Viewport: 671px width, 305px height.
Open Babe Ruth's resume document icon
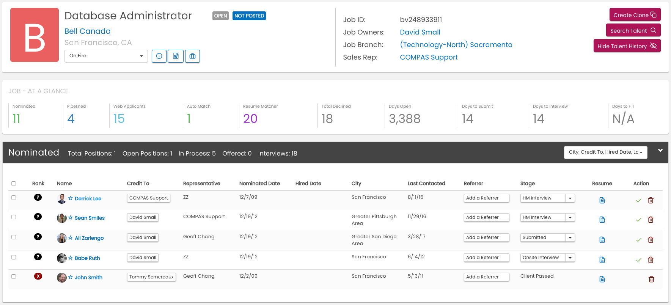point(602,260)
